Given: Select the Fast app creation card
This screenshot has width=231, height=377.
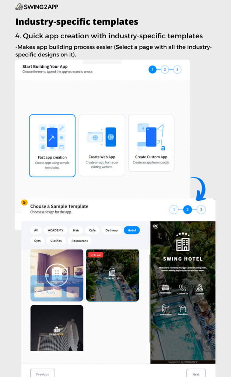Looking at the screenshot, I should pos(52,146).
